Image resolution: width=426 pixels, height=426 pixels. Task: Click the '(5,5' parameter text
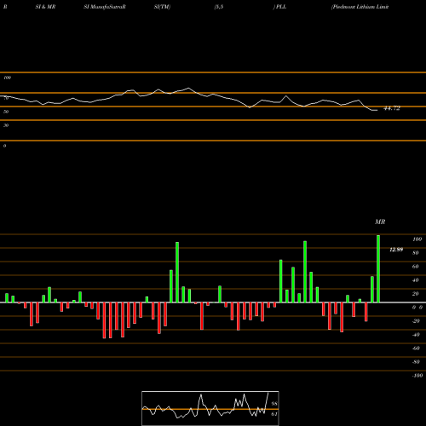219,7
